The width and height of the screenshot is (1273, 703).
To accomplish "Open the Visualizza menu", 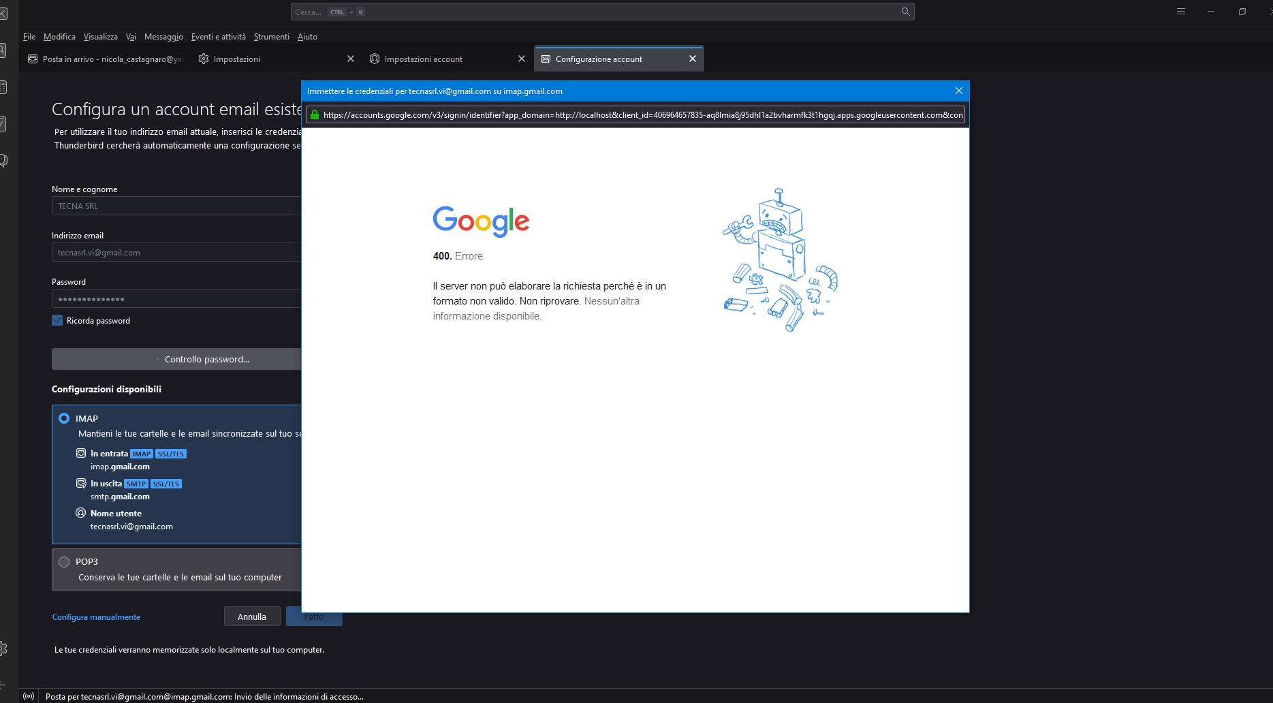I will [x=101, y=37].
